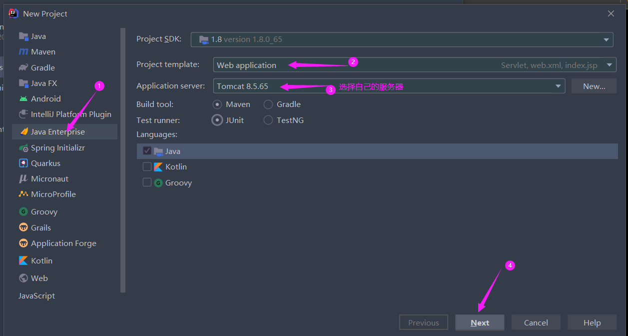Select Maven project type
This screenshot has width=628, height=336.
[x=64, y=51]
